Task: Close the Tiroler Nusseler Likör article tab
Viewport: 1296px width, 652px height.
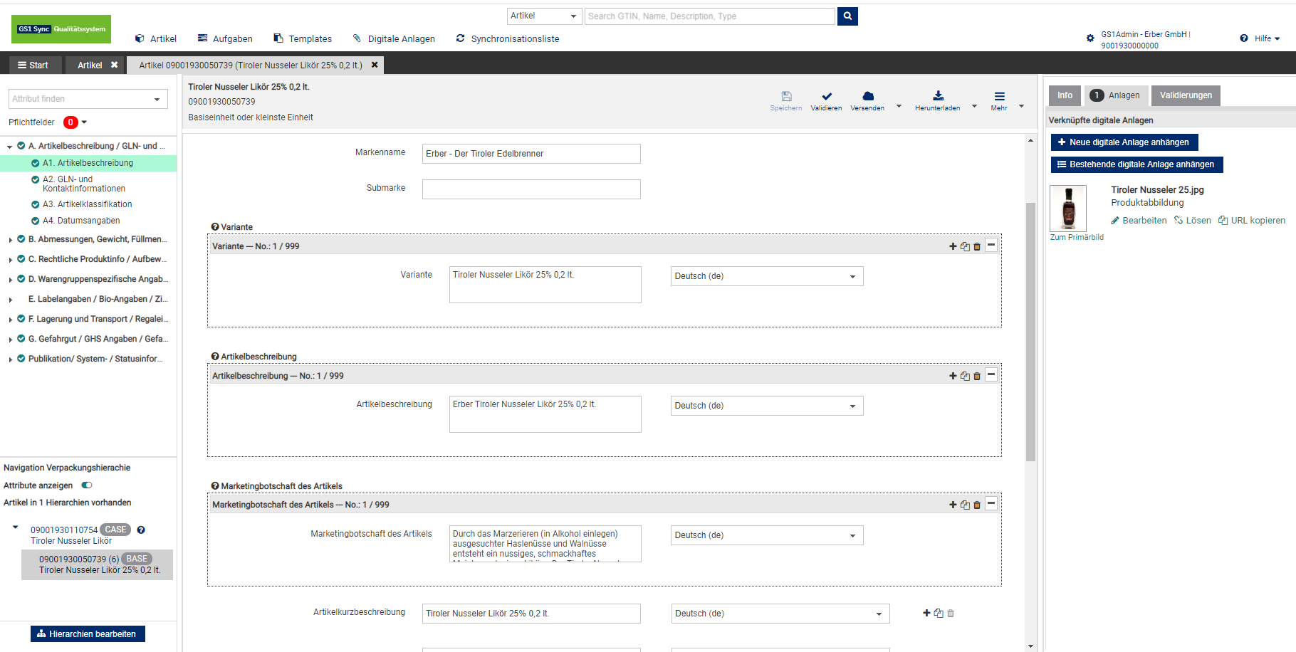Action: tap(375, 65)
